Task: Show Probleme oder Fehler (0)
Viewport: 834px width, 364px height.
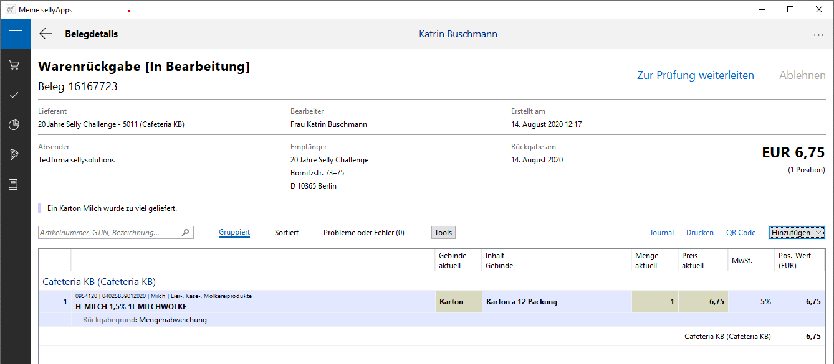Action: pos(363,233)
